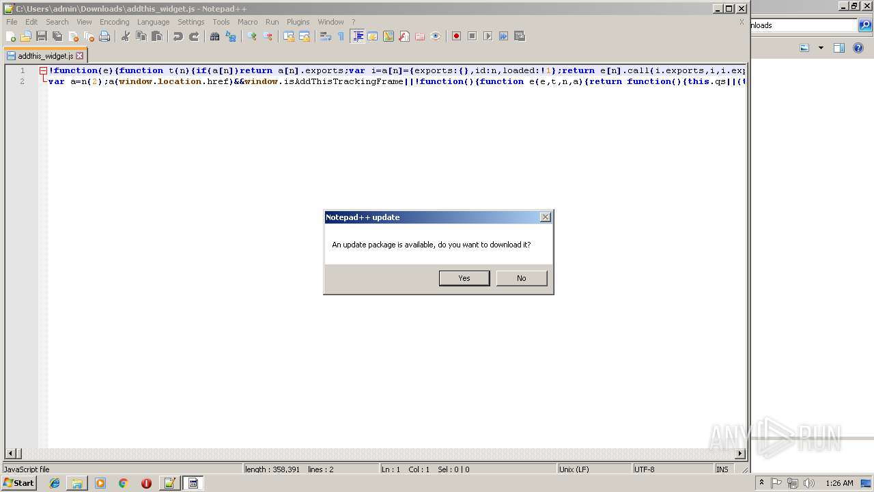Click the Print toolbar icon
874x492 pixels.
(x=104, y=36)
